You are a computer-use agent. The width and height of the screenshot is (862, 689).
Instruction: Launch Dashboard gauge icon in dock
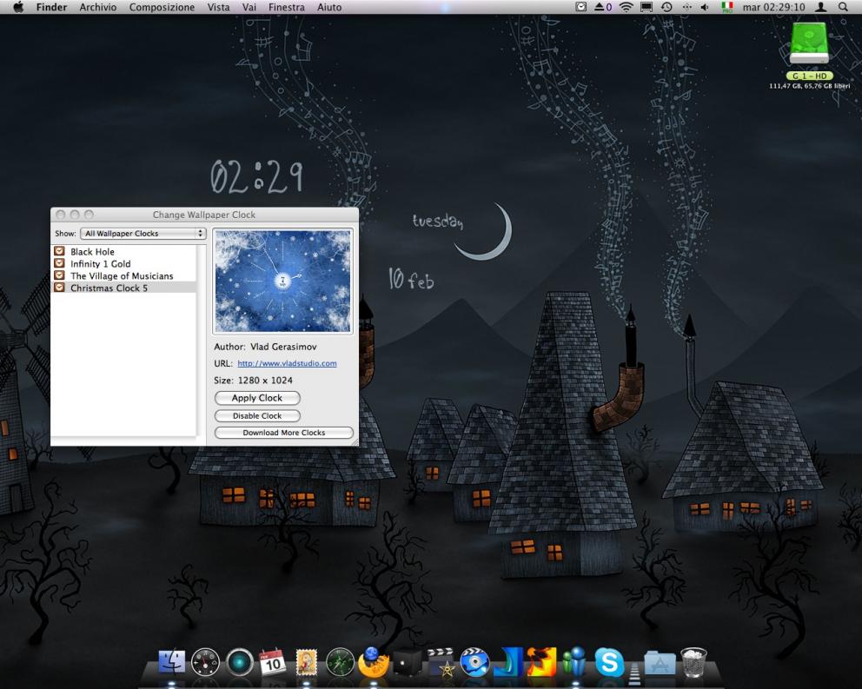point(205,662)
